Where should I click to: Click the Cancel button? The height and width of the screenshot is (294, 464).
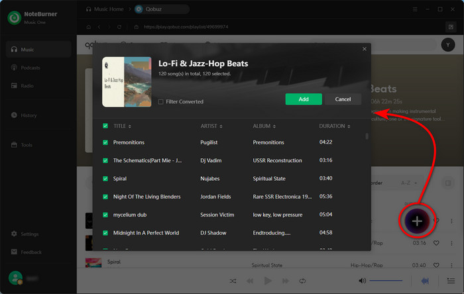tap(343, 99)
